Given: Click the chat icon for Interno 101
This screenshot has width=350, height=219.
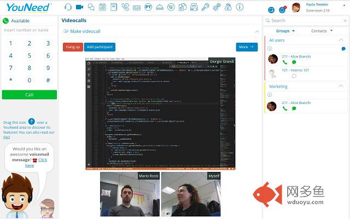Looking at the screenshot, I should pos(294,76).
